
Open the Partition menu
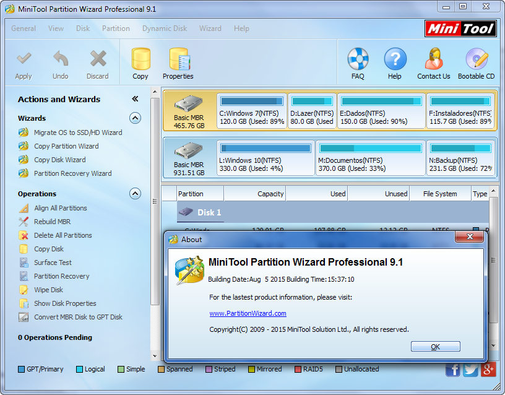116,28
